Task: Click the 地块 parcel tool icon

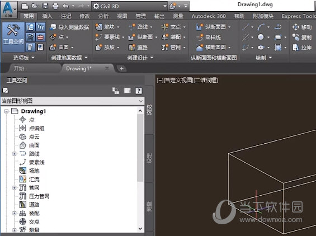Action: tap(98, 27)
